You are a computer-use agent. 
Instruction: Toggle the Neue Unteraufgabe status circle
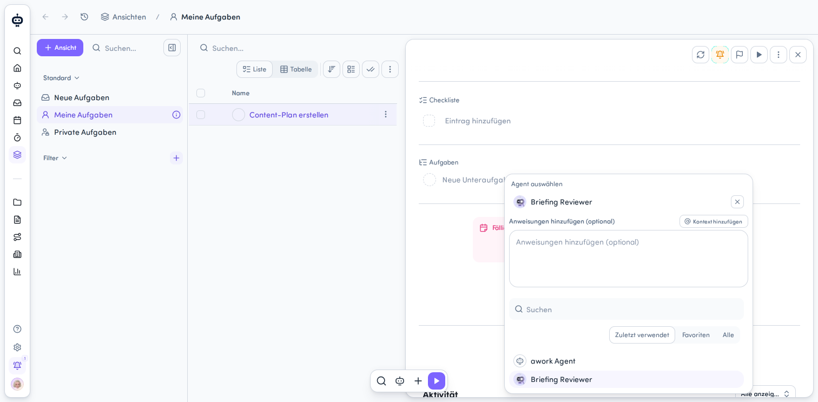point(430,180)
